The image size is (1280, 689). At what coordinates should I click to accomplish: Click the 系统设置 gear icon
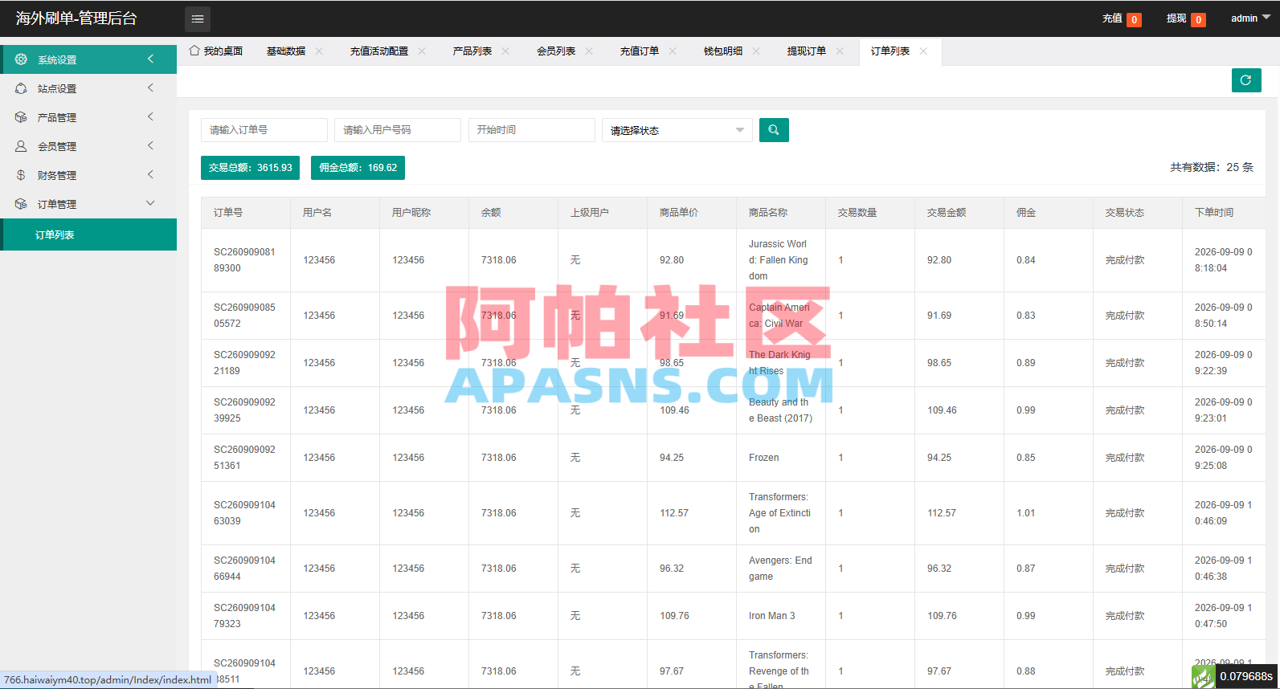click(x=21, y=59)
